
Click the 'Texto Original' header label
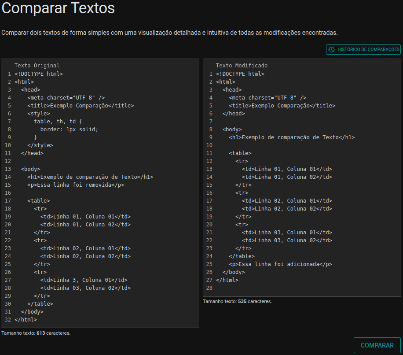click(37, 65)
